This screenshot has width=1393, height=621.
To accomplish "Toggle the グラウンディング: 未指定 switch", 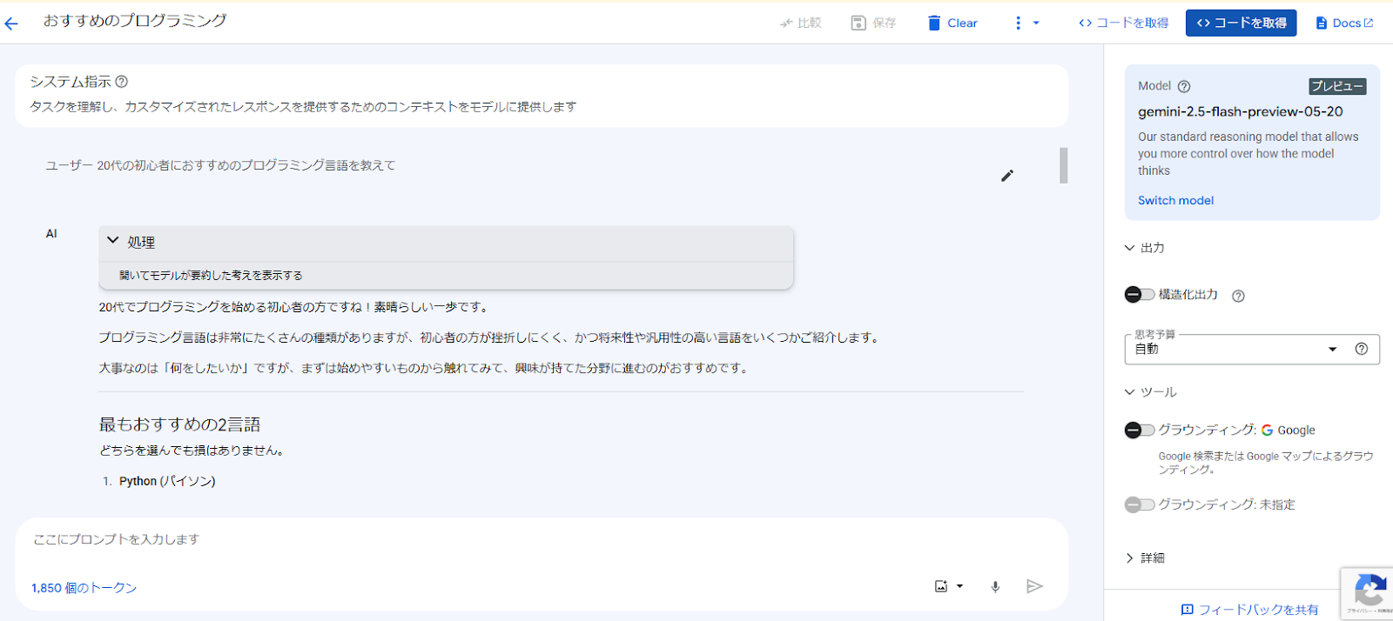I will 1139,504.
